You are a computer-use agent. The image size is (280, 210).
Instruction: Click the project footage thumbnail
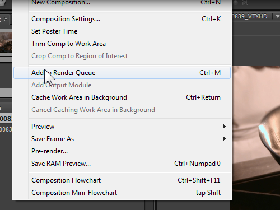click(x=6, y=43)
